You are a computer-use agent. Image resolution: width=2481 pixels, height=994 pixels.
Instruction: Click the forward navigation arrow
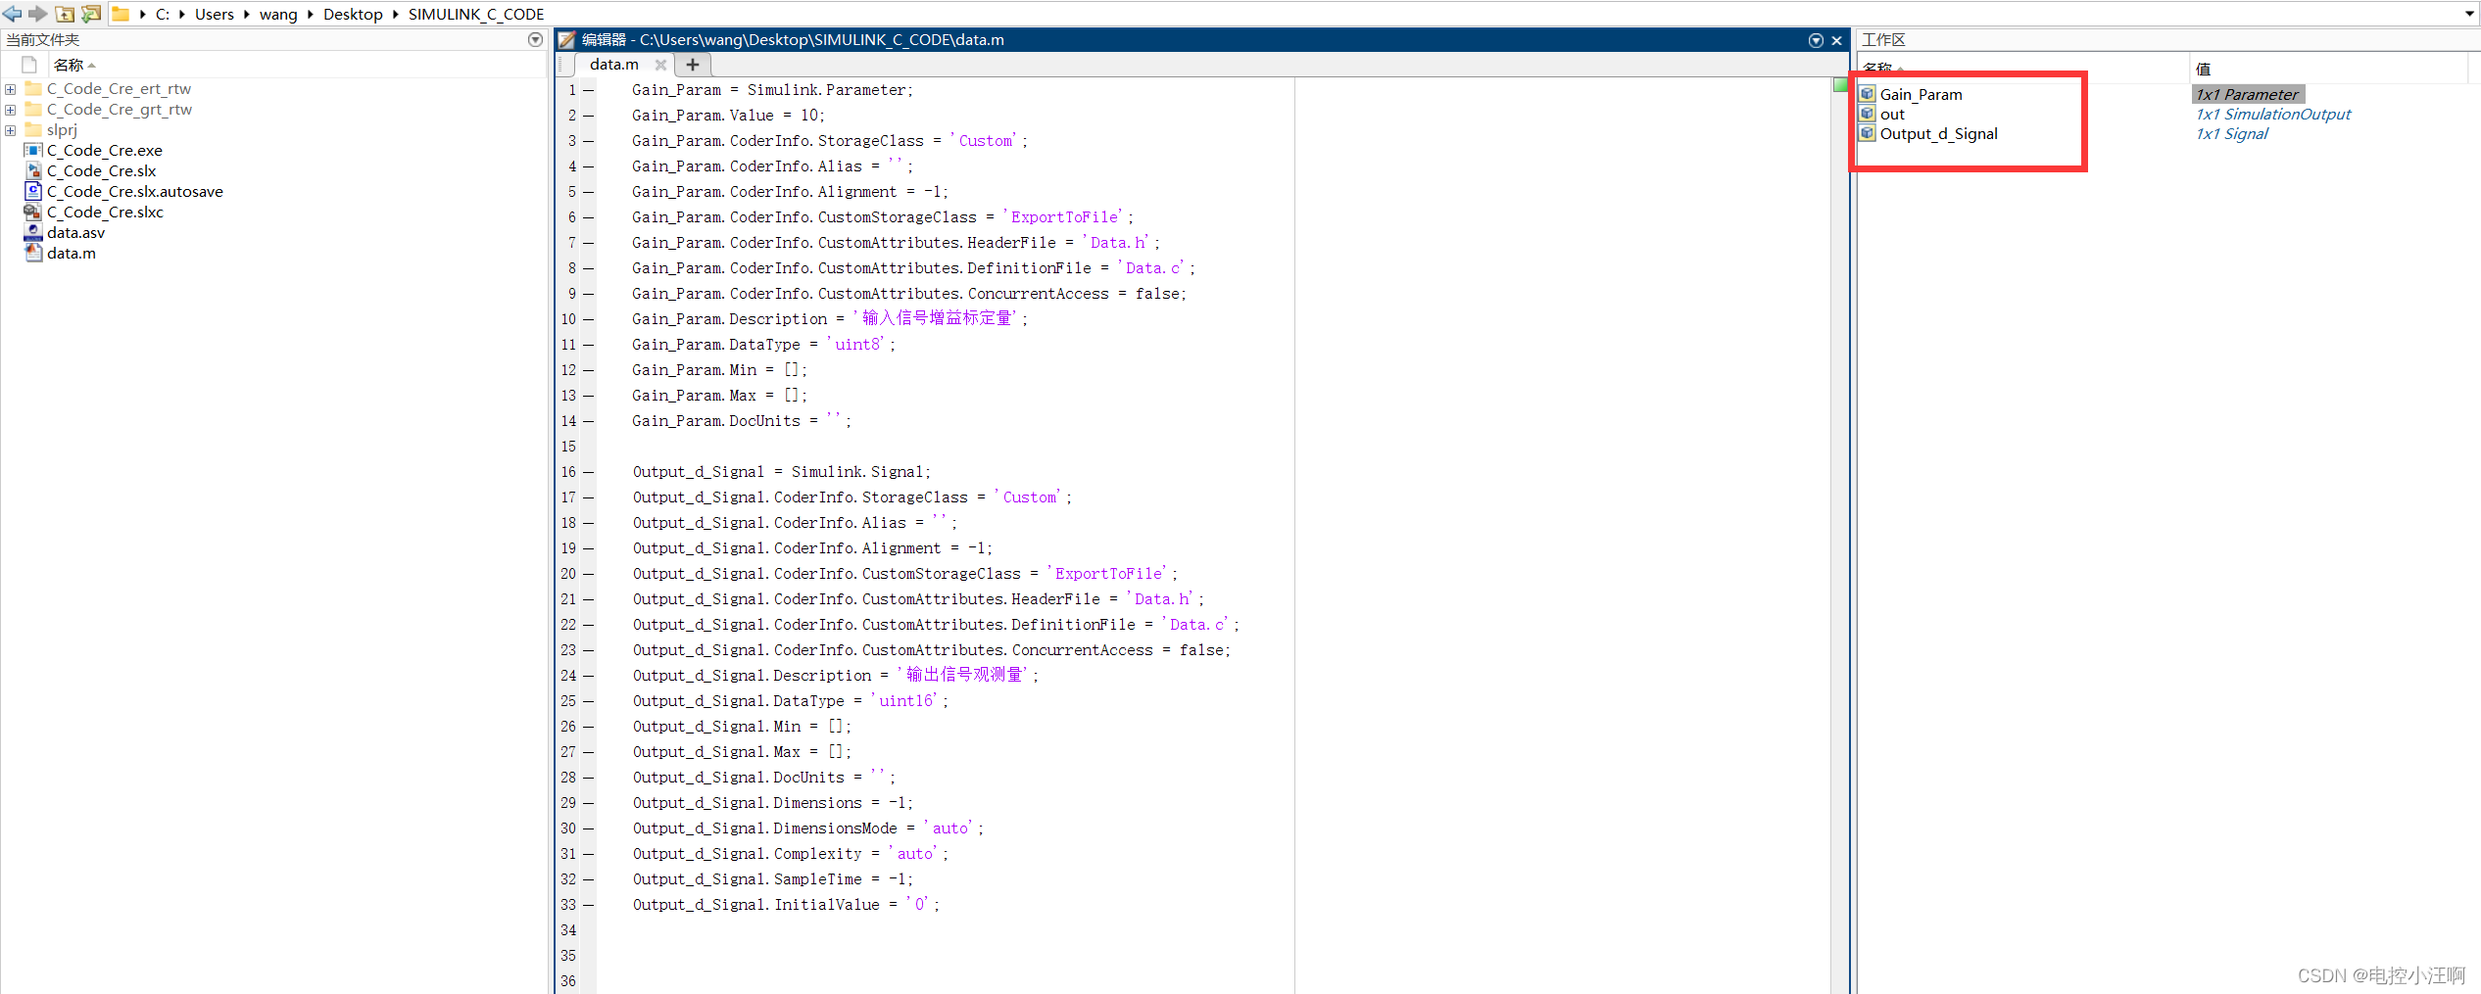coord(37,14)
